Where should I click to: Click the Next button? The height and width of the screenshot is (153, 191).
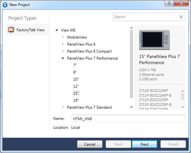coord(145,144)
